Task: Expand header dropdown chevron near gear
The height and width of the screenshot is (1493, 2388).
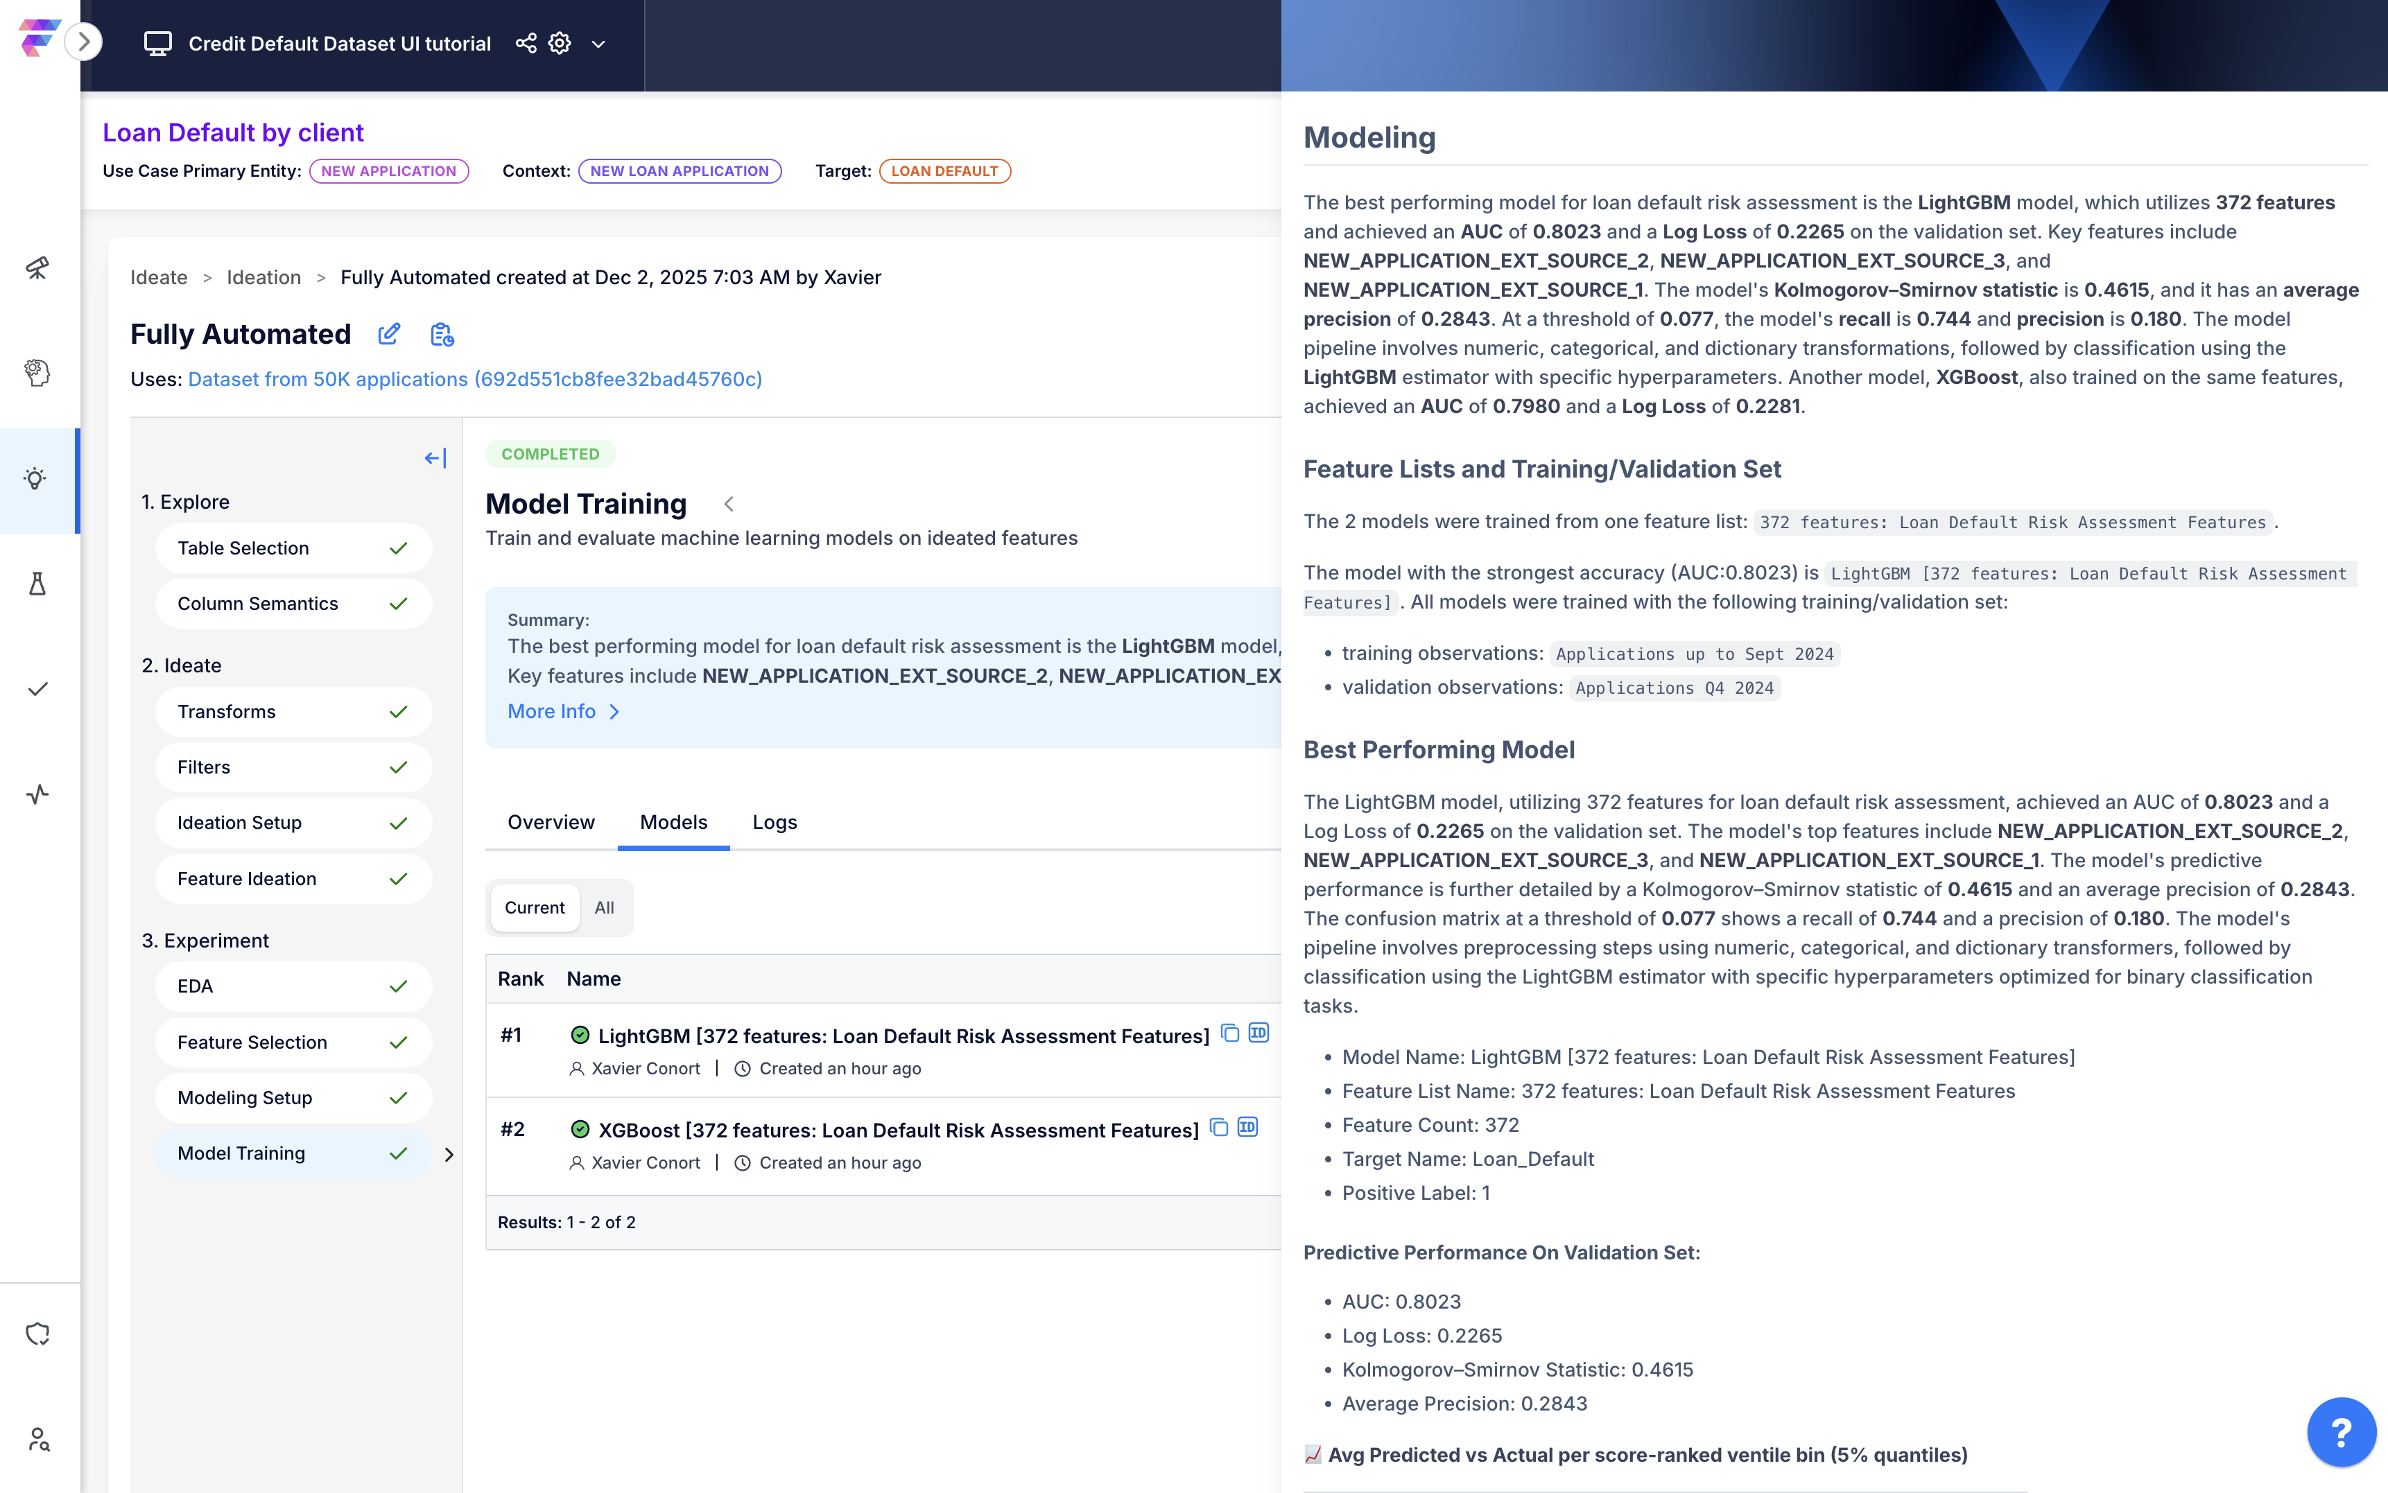Action: tap(598, 44)
